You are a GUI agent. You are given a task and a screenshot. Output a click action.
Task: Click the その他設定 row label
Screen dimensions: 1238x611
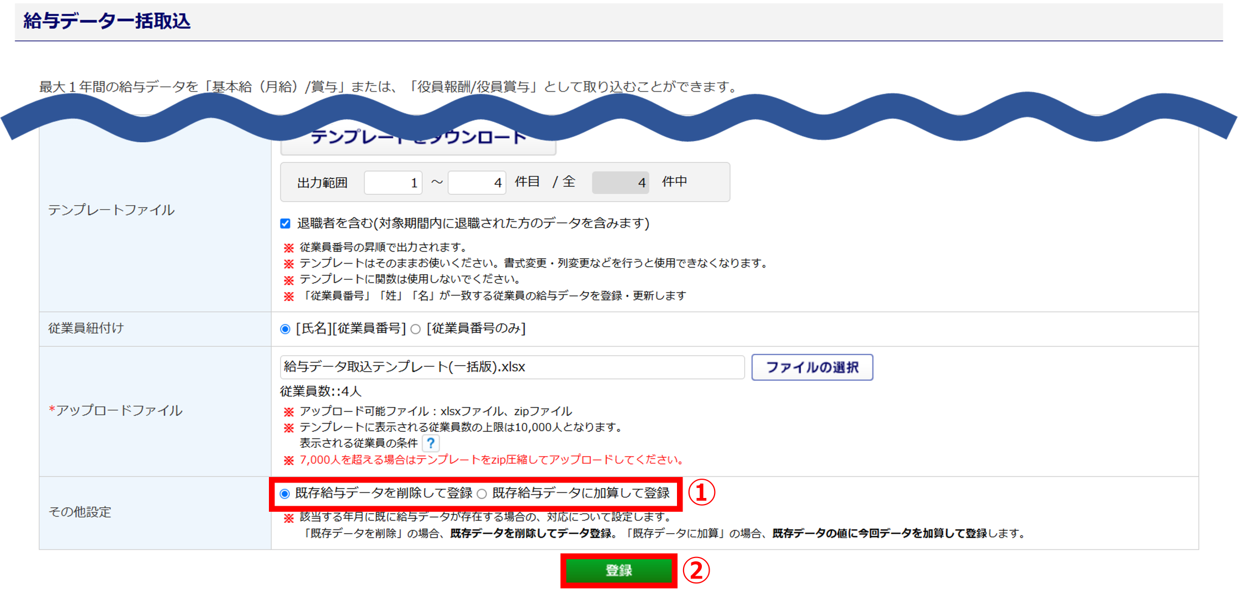[x=80, y=512]
